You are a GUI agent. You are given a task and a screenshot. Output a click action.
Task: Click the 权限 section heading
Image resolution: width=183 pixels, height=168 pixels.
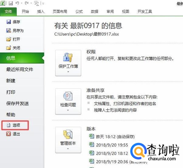(91, 52)
